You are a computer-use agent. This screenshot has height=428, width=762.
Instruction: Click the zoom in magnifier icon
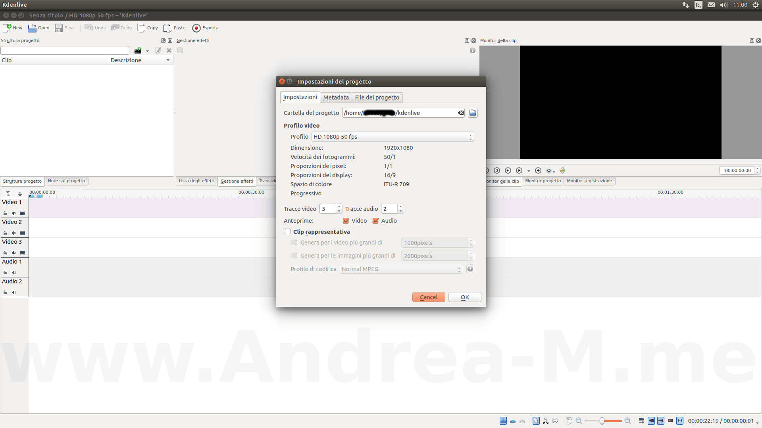point(627,421)
